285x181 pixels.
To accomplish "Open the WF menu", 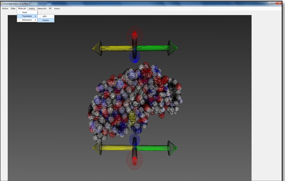I will pos(50,9).
